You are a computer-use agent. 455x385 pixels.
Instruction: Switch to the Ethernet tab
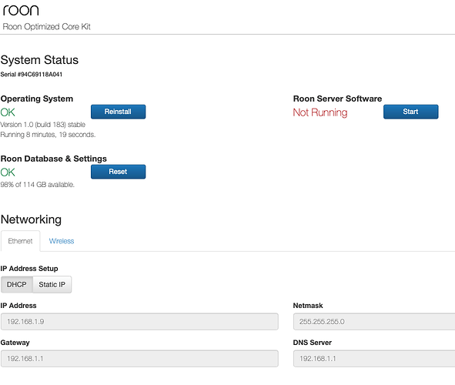20,241
